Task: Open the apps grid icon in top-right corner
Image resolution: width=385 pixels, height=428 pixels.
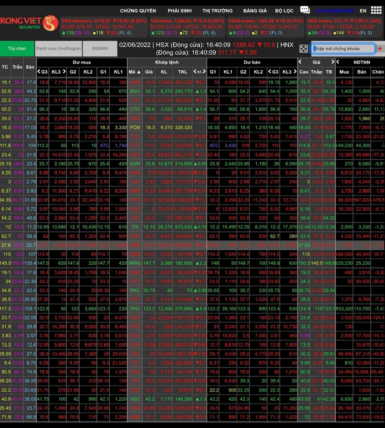Action: point(376,10)
